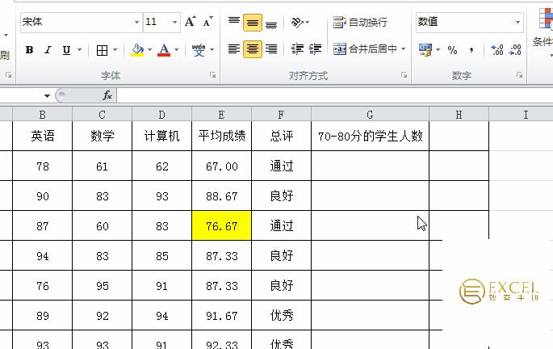Select the 数学 header cell

click(102, 136)
